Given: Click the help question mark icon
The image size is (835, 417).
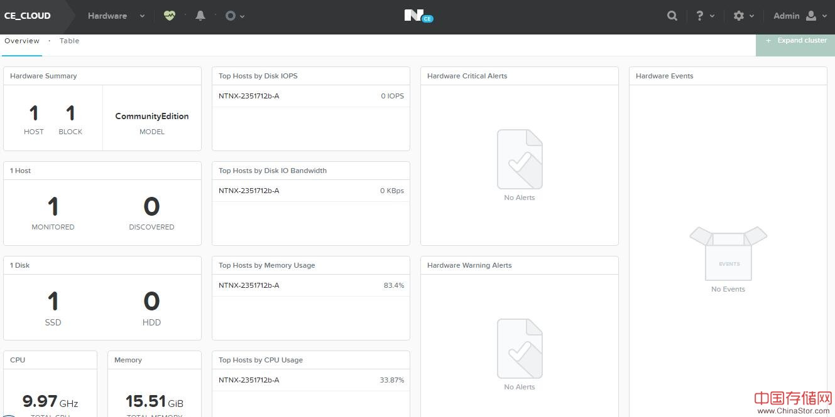Looking at the screenshot, I should click(x=700, y=16).
